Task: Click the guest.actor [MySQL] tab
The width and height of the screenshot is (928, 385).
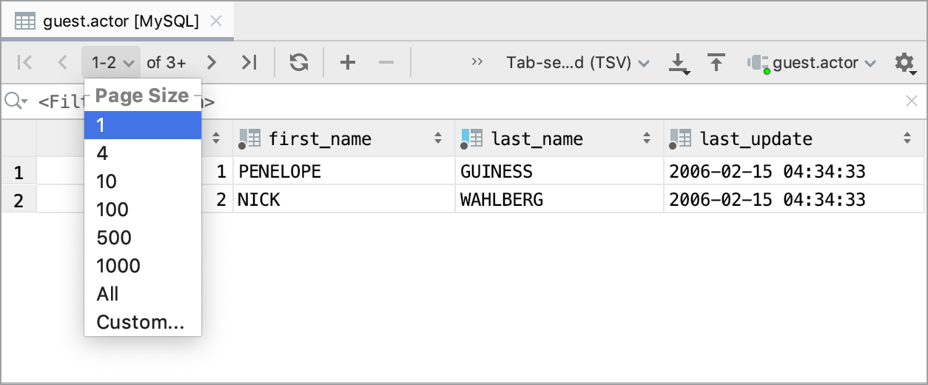Action: pyautogui.click(x=118, y=21)
